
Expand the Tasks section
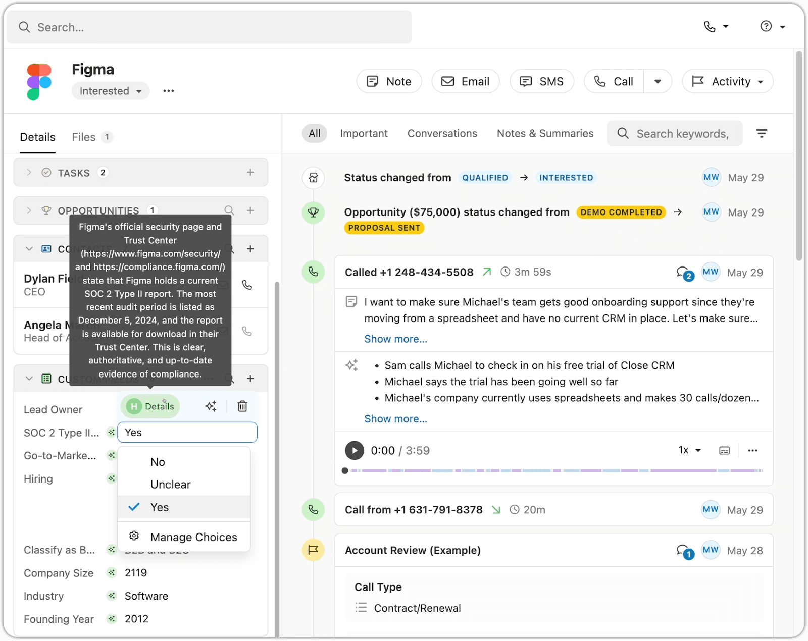coord(29,172)
